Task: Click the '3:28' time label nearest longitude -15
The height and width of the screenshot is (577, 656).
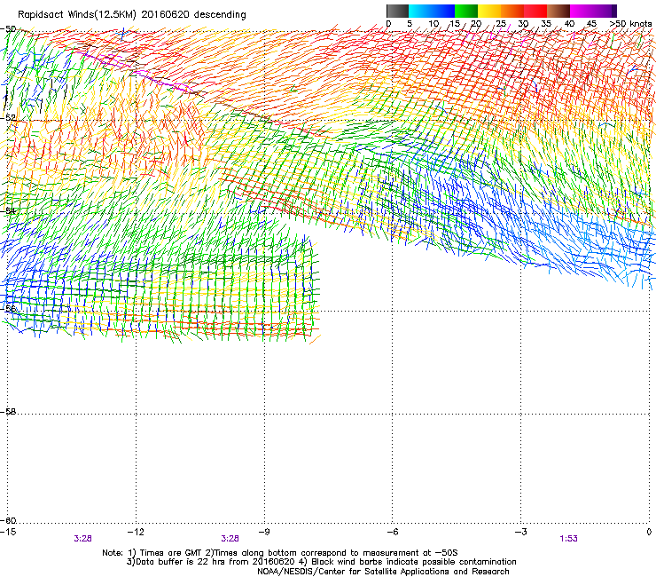Action: [x=82, y=539]
